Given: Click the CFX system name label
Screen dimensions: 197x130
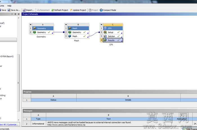Looking at the screenshot, I should tap(111, 45).
